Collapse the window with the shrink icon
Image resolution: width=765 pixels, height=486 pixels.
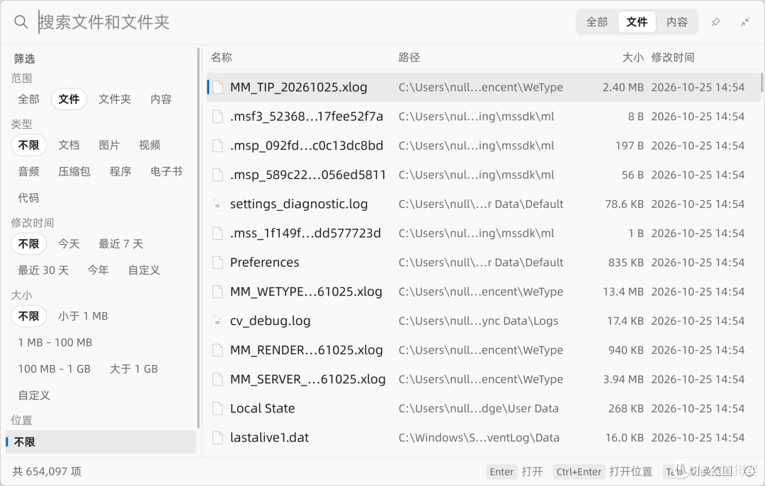pyautogui.click(x=745, y=22)
